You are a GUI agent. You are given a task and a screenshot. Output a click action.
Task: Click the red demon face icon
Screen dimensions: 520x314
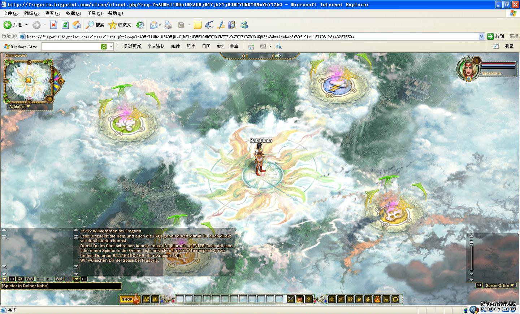[x=299, y=299]
